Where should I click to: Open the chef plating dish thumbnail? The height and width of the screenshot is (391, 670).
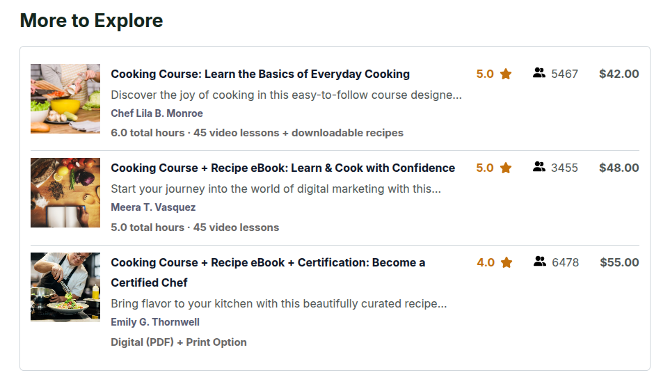coord(65,287)
